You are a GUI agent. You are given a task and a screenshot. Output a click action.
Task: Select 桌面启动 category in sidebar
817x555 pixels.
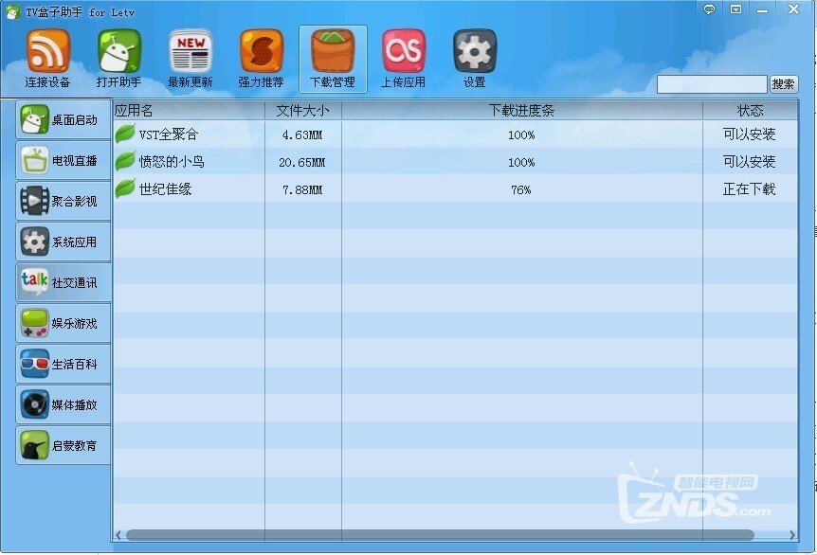click(x=64, y=119)
